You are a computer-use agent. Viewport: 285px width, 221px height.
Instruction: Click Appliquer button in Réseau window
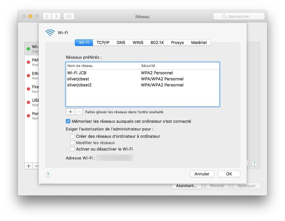click(x=246, y=186)
